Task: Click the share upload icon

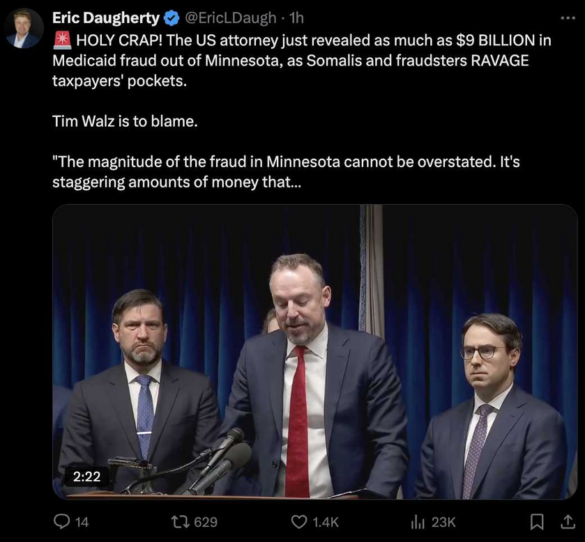Action: point(568,522)
